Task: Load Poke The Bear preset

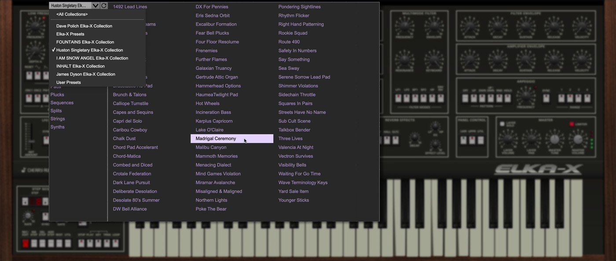Action: click(x=211, y=209)
